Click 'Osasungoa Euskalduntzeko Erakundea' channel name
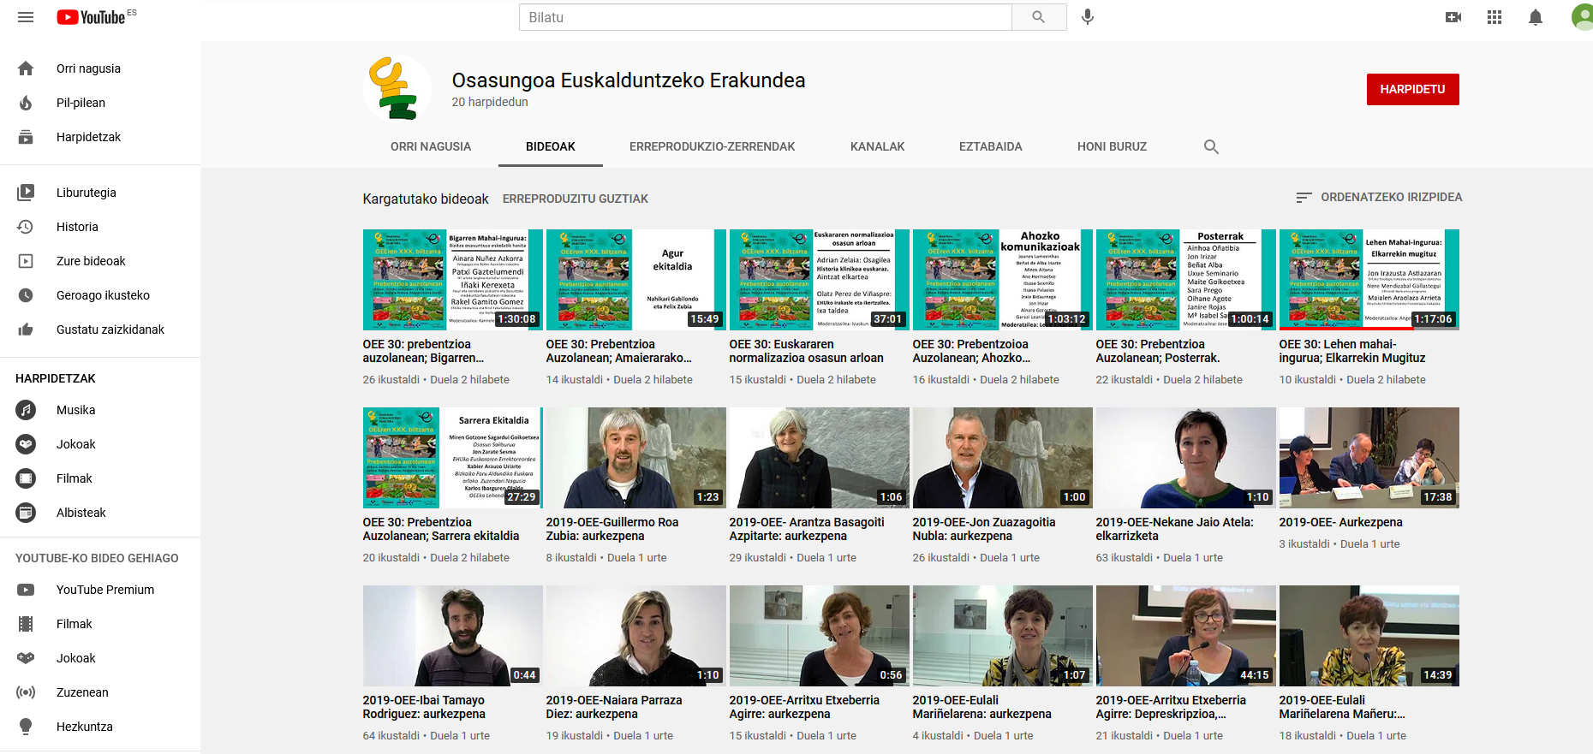 629,80
